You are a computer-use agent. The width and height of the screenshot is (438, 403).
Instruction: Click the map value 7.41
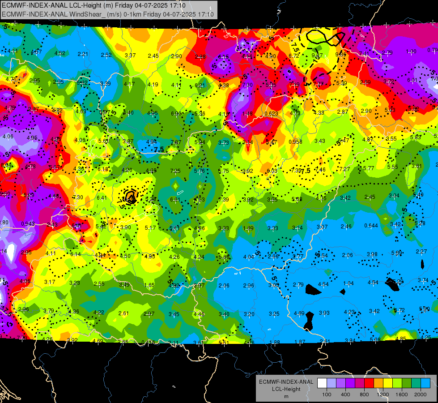364,53
